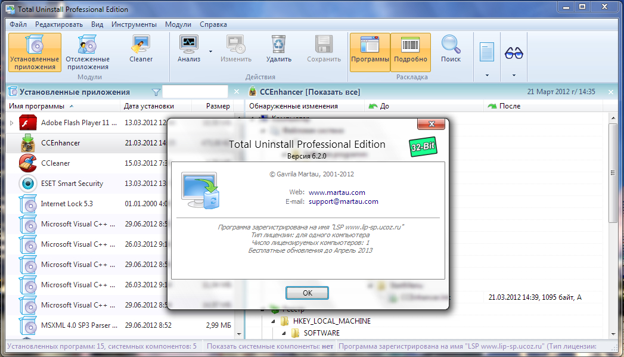Select the Adobe Flash Player icon
Image resolution: width=624 pixels, height=357 pixels.
pos(28,123)
